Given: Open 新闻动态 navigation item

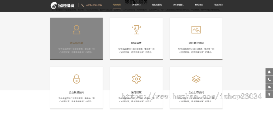Looking at the screenshot, I should tap(199, 5).
